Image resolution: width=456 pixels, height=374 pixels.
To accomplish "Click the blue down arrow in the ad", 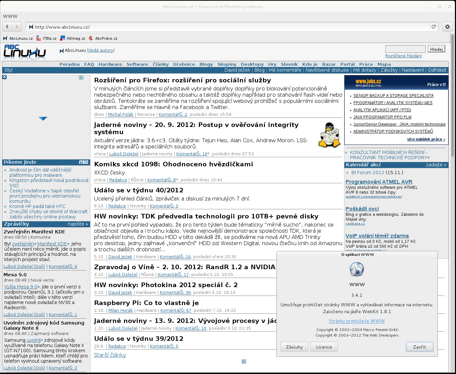I will click(43, 118).
